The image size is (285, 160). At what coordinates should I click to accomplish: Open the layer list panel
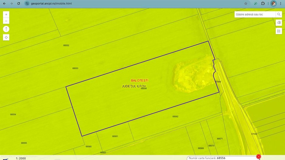point(279,31)
